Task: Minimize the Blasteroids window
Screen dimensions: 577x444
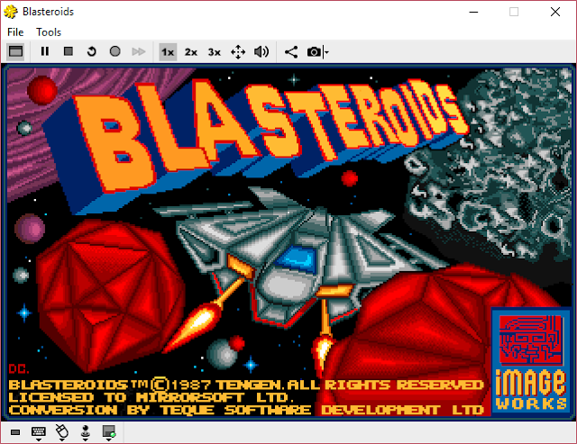Action: click(474, 12)
